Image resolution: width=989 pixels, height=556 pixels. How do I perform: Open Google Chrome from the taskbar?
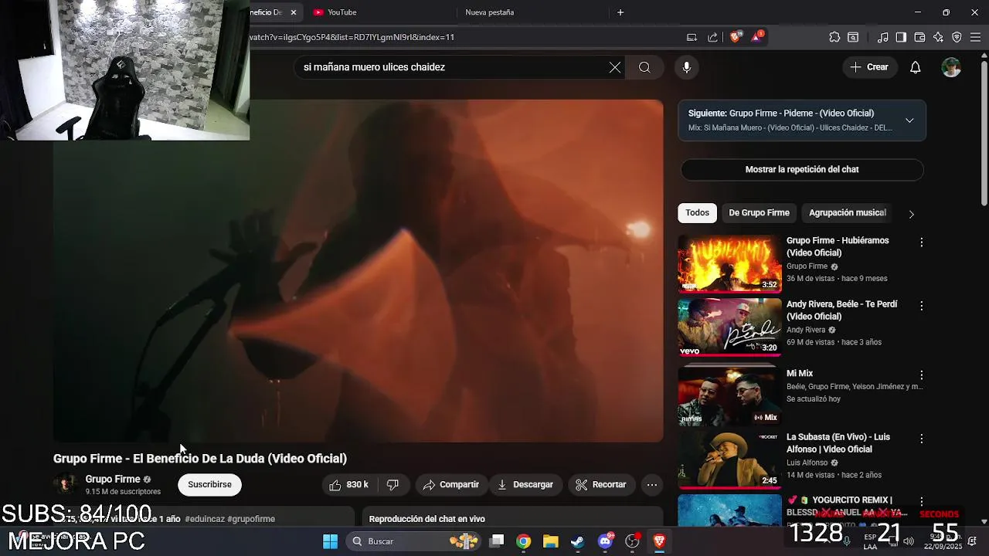click(524, 541)
